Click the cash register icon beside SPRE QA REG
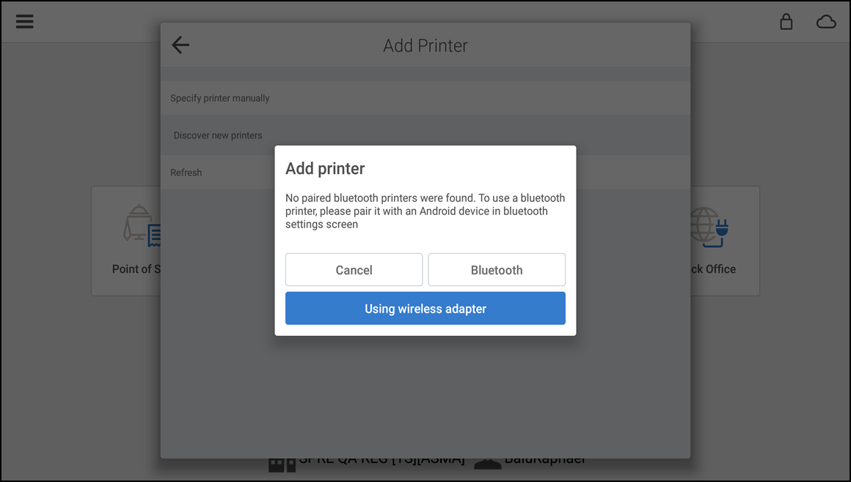The image size is (851, 482). click(281, 461)
